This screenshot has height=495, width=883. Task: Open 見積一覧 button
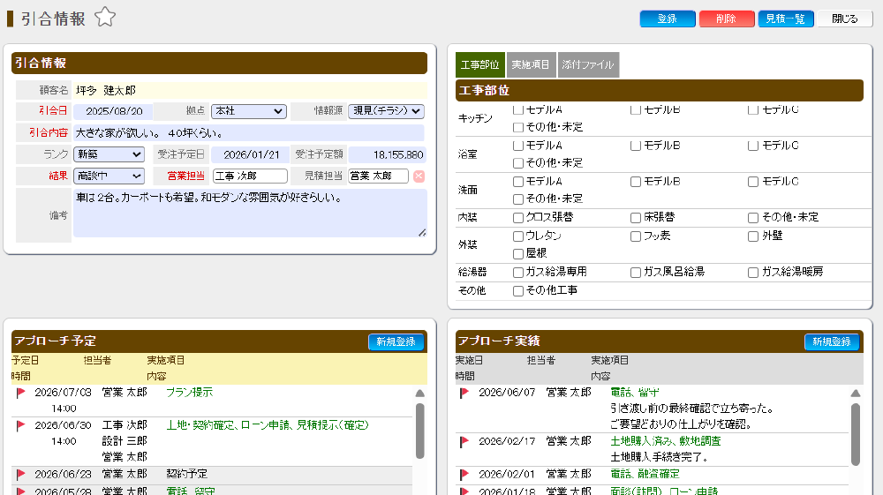click(786, 19)
